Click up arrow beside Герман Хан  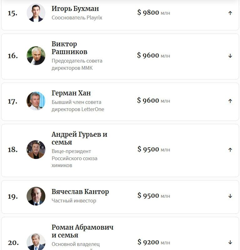[230, 101]
